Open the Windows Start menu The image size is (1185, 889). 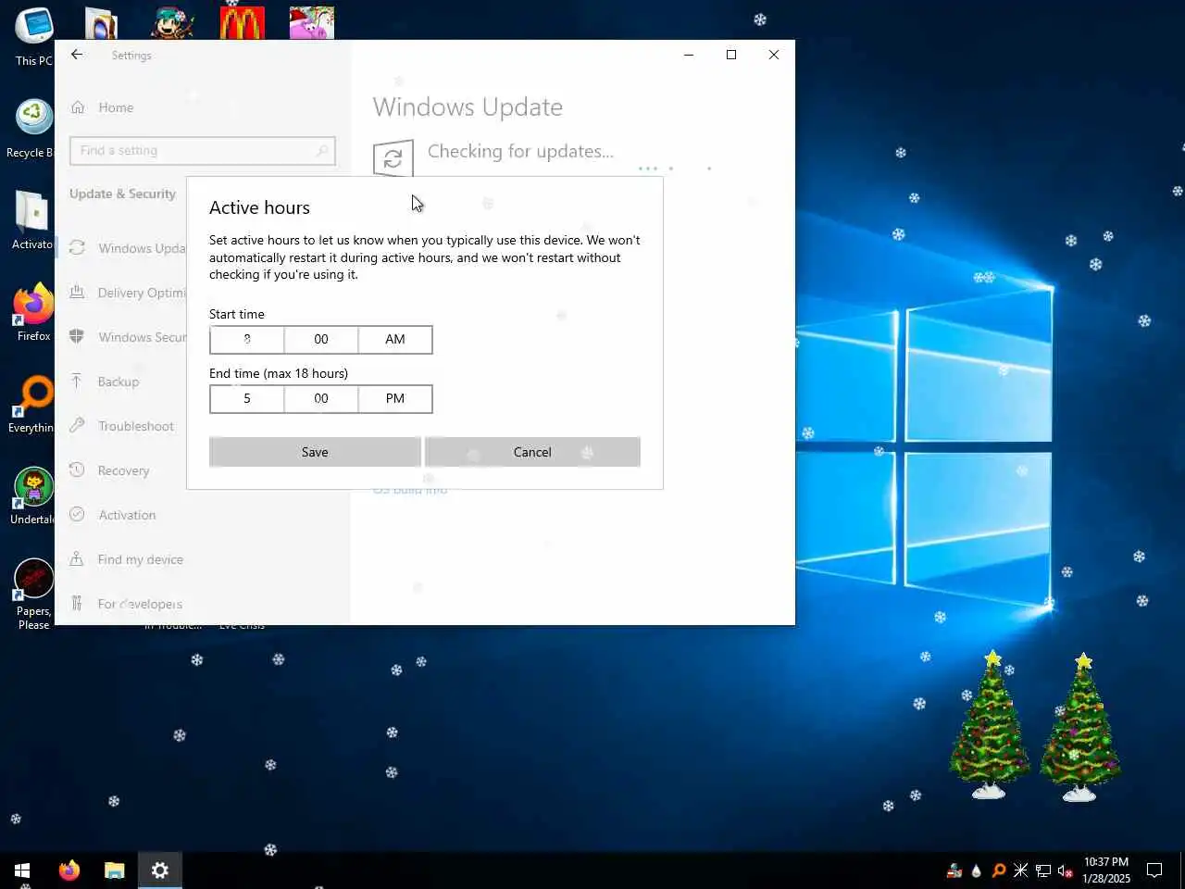coord(22,870)
